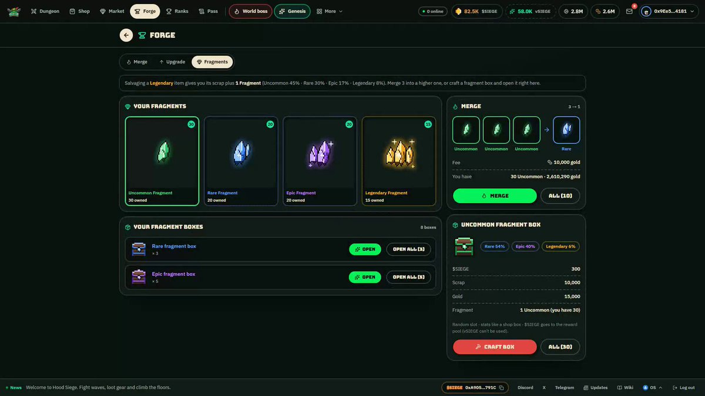Screen dimensions: 705x396
Task: Open the mail inbox icon
Action: coord(629,11)
